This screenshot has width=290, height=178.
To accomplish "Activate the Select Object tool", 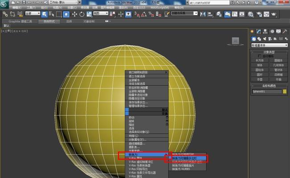I will [x=45, y=14].
